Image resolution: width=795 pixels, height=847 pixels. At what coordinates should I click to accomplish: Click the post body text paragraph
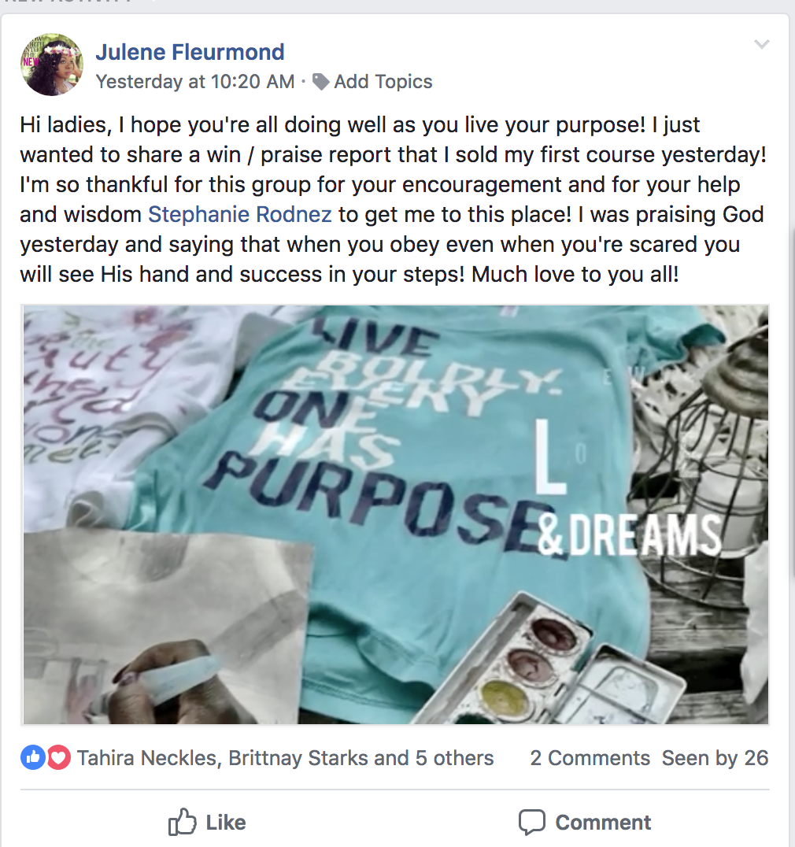coord(394,199)
